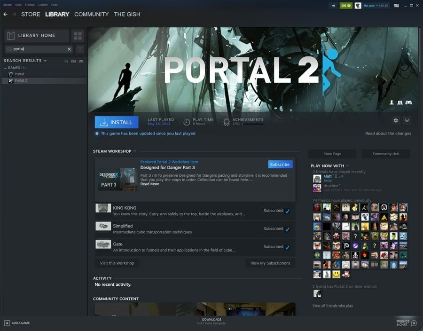Expand the game details chevron below the banner
The height and width of the screenshot is (331, 423).
point(407,120)
